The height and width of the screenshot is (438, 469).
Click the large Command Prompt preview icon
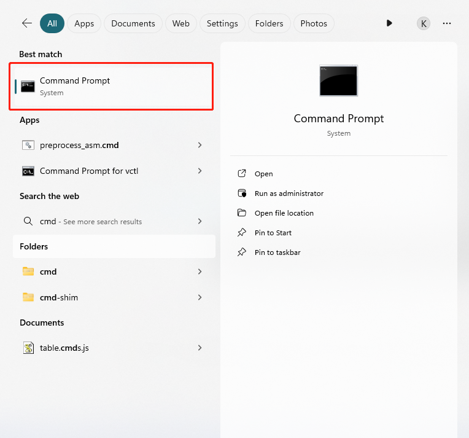click(338, 80)
